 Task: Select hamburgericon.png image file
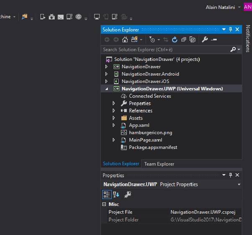click(150, 132)
